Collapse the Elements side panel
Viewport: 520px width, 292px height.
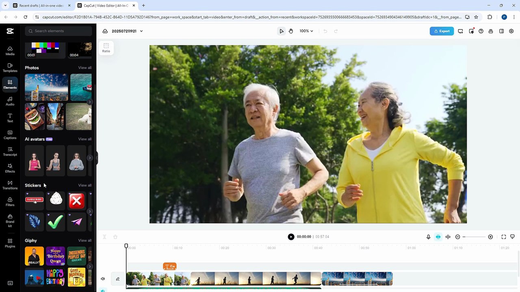coord(97,158)
